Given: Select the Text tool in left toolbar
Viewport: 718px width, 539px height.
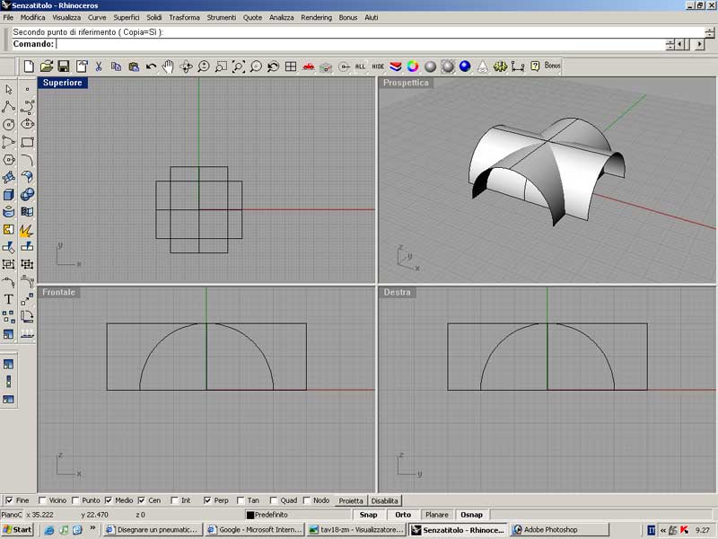Looking at the screenshot, I should [9, 299].
